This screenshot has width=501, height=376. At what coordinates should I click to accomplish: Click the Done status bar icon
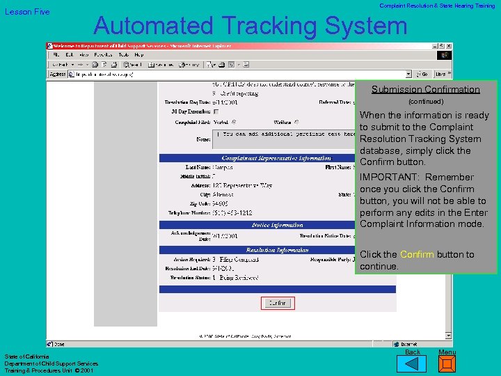[50, 344]
